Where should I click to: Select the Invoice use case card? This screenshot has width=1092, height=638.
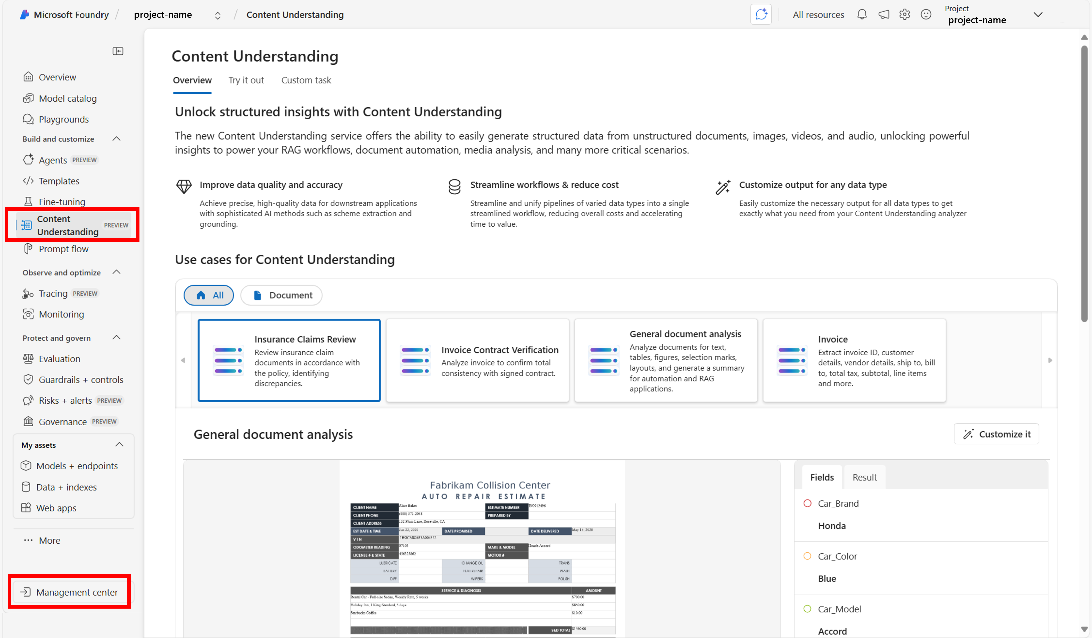point(854,361)
